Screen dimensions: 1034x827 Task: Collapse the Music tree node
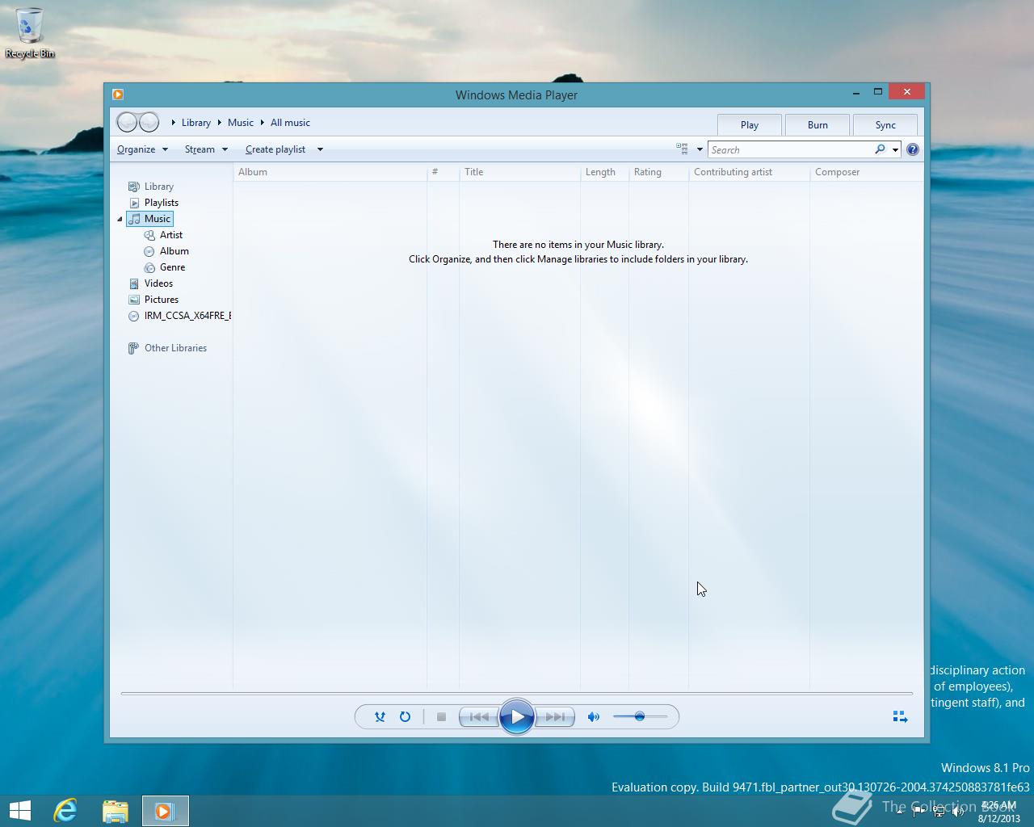click(x=120, y=219)
